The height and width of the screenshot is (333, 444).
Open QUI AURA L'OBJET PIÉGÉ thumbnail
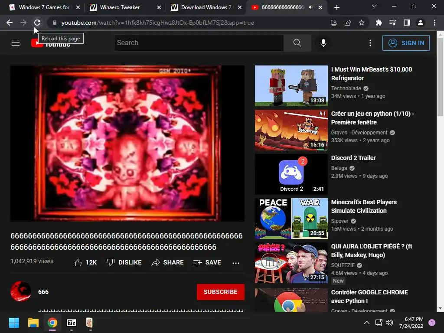291,263
